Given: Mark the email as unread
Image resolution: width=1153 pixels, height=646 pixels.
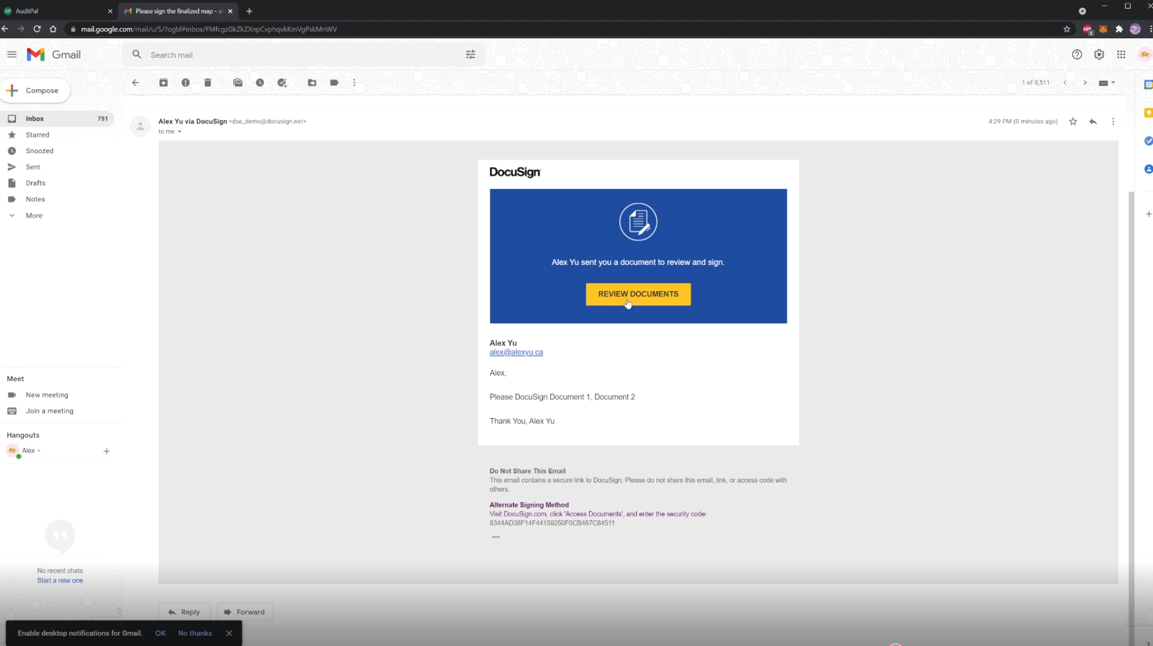Looking at the screenshot, I should coord(238,83).
